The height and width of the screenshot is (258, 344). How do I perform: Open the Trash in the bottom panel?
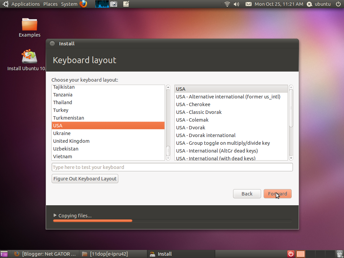340,254
